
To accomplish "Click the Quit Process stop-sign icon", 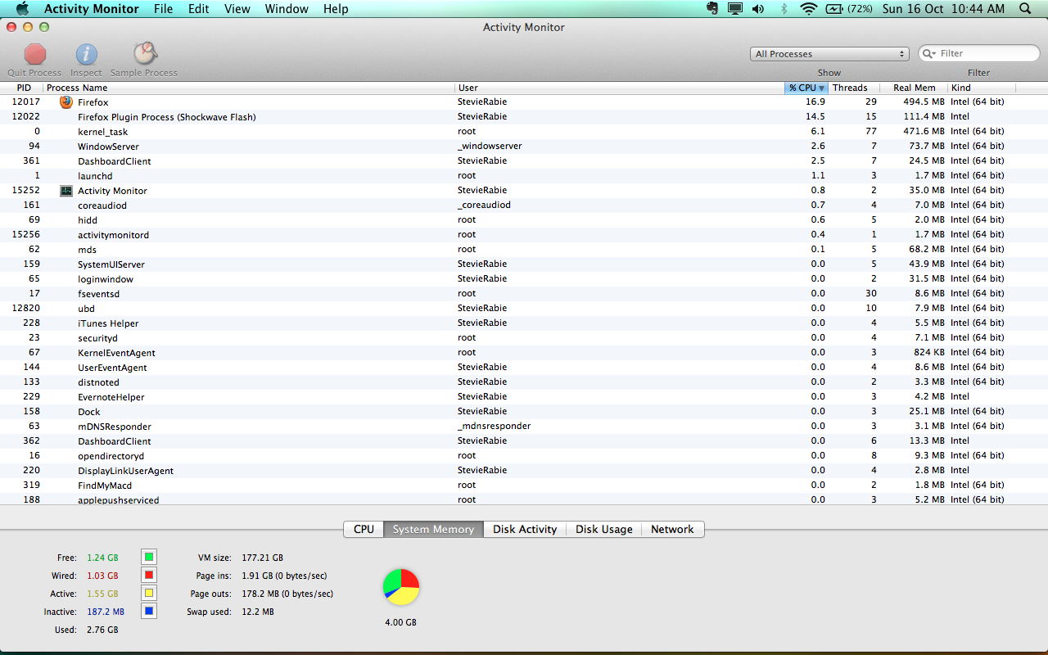I will coord(35,54).
